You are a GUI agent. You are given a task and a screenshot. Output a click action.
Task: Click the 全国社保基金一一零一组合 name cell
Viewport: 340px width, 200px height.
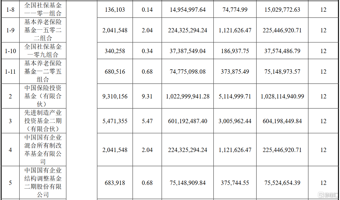pyautogui.click(x=43, y=9)
